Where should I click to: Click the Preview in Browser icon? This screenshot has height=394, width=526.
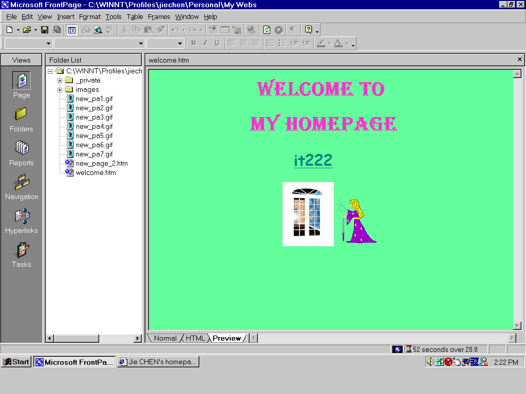(98, 30)
